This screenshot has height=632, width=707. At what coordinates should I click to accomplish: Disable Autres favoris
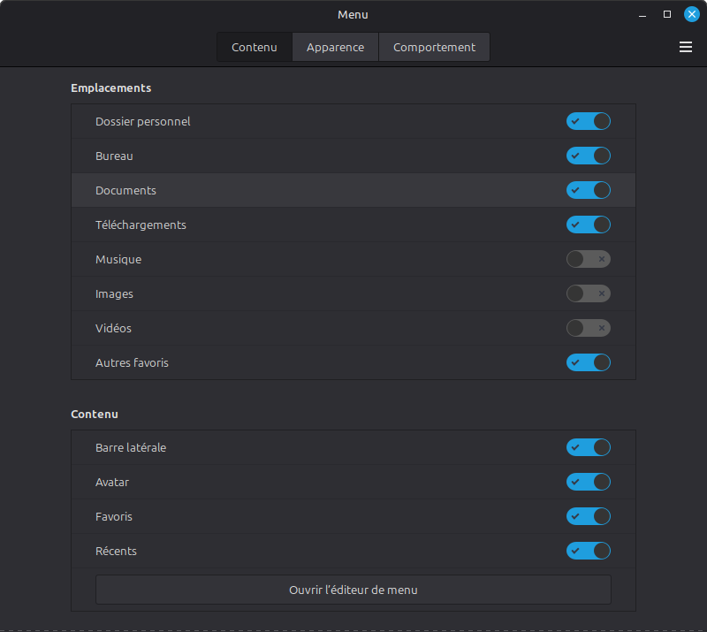588,362
